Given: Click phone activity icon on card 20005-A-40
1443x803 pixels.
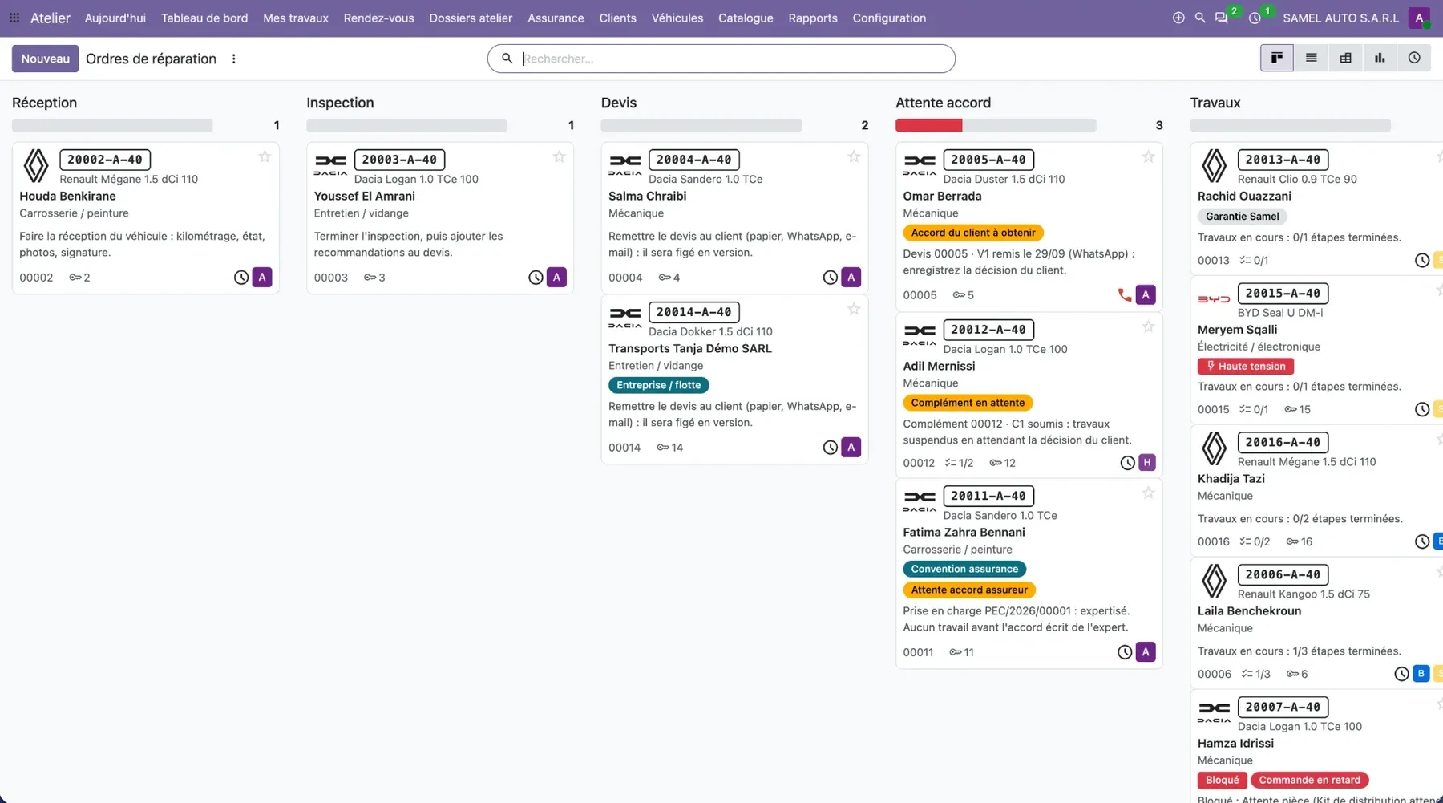Looking at the screenshot, I should click(1125, 295).
